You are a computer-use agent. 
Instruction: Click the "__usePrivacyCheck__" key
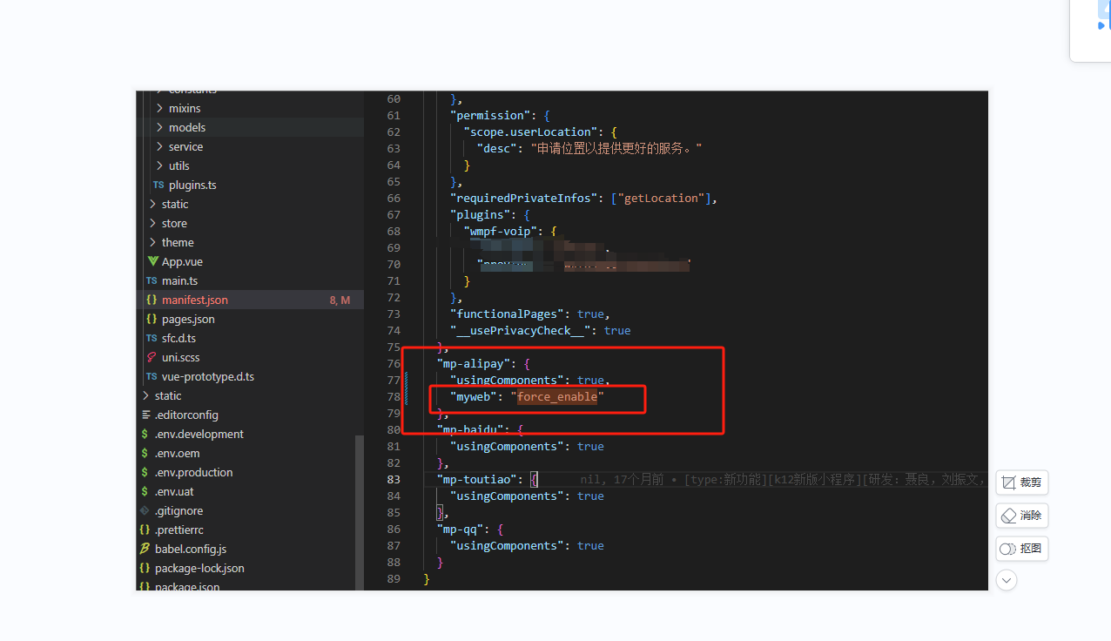[x=522, y=330]
